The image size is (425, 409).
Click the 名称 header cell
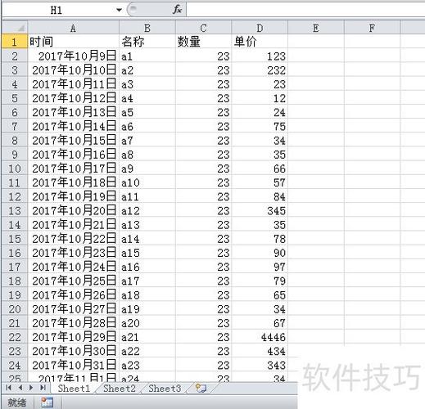[147, 42]
